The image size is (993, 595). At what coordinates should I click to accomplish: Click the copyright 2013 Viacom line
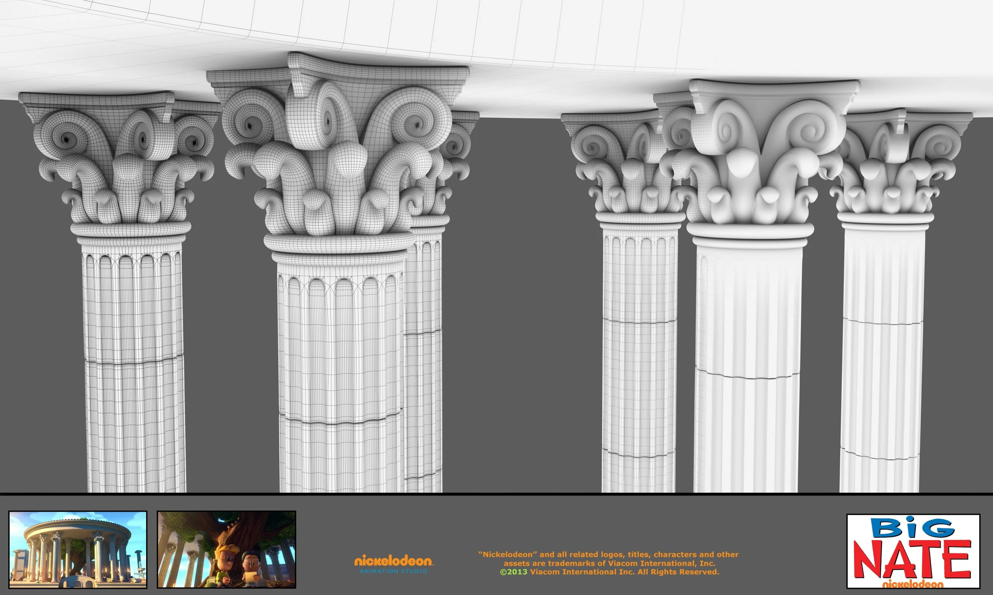(x=609, y=572)
